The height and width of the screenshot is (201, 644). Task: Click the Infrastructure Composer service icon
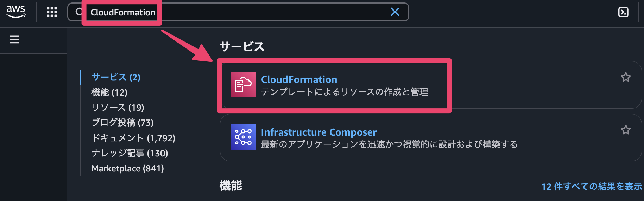[x=243, y=137]
